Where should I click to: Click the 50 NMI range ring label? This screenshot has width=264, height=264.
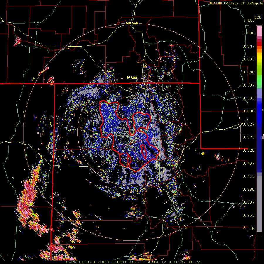[x=132, y=77]
